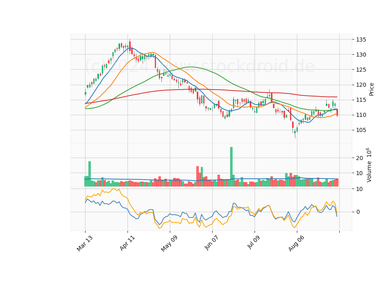The width and height of the screenshot is (391, 281).
Task: Click the 0 tick on the indicator panel
Action: coord(358,212)
